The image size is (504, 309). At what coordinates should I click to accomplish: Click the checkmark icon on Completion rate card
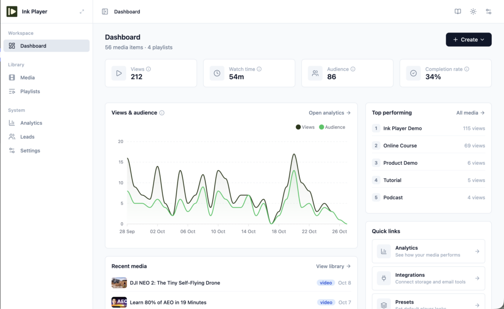pyautogui.click(x=413, y=73)
